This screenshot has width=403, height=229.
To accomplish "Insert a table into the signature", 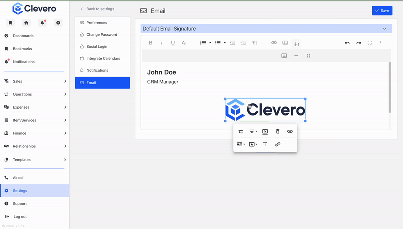I will 285,43.
